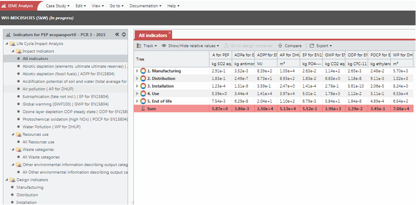Screen dimensions: 416x205
Task: Click the End of life row donut icon
Action: point(143,101)
